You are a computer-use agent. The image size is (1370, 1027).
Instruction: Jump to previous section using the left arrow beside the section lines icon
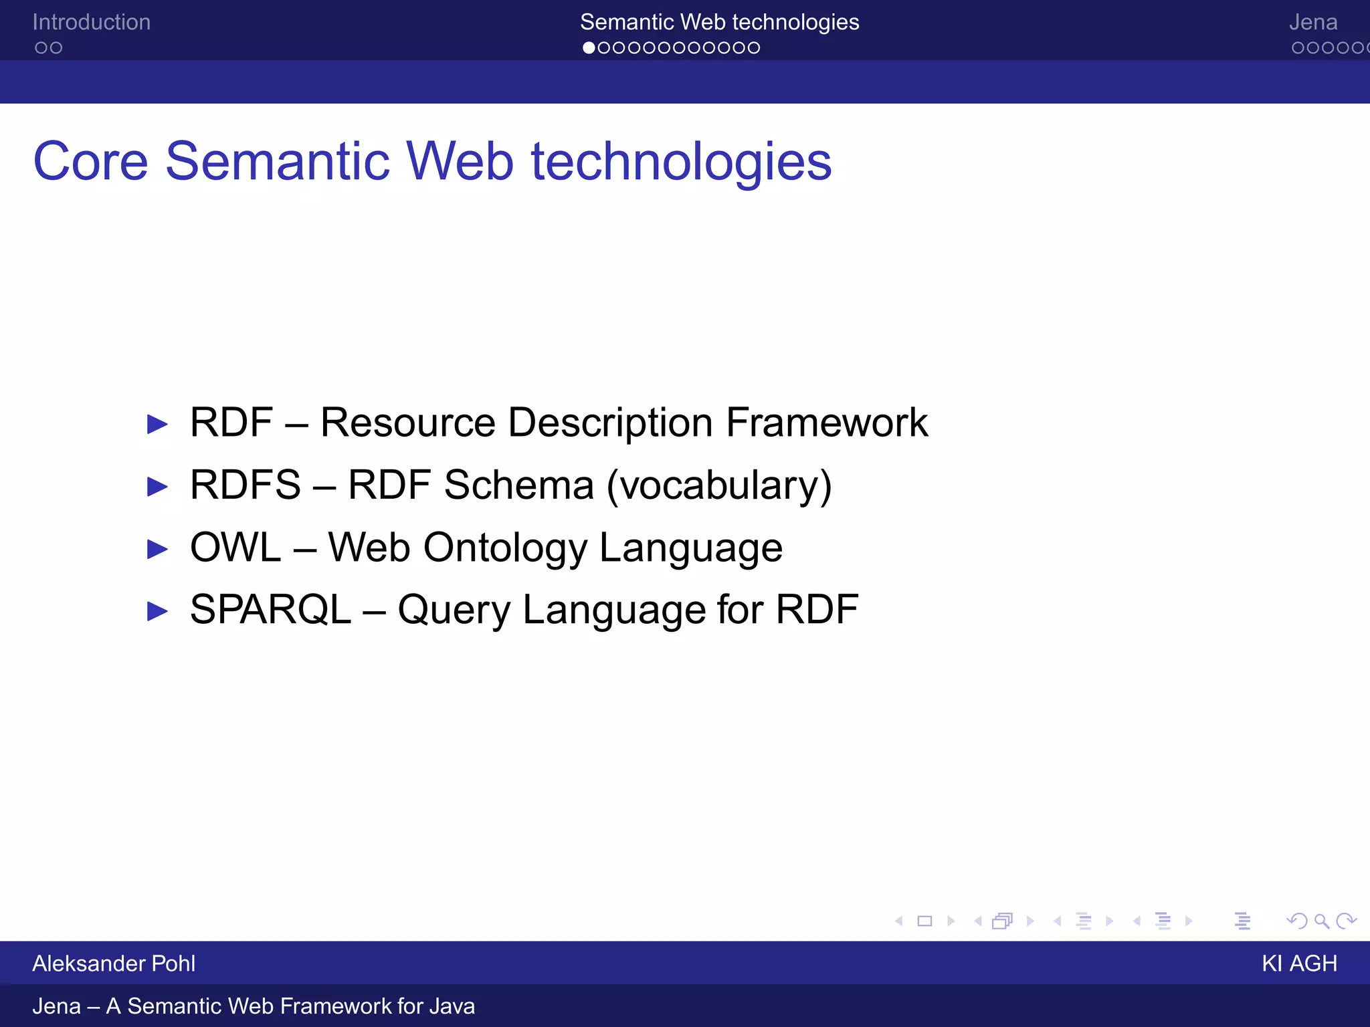pyautogui.click(x=1137, y=921)
